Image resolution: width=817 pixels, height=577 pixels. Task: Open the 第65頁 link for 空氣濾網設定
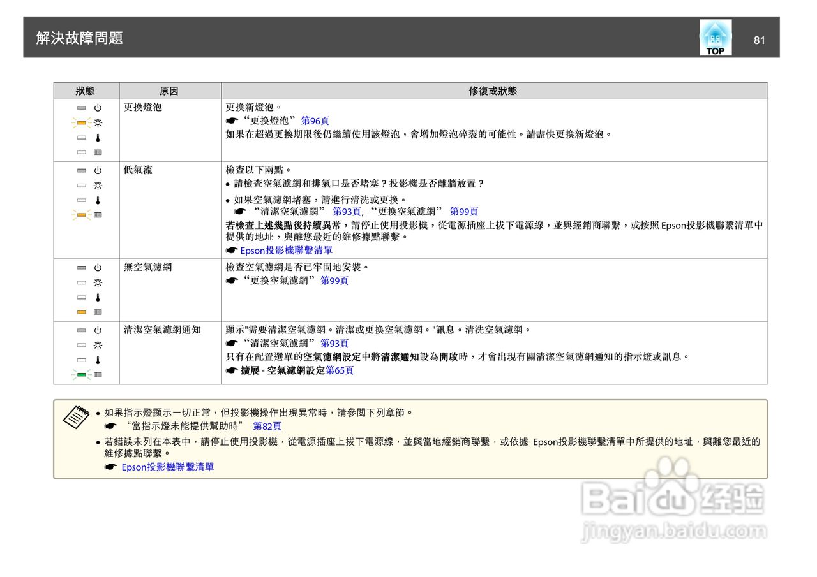340,370
